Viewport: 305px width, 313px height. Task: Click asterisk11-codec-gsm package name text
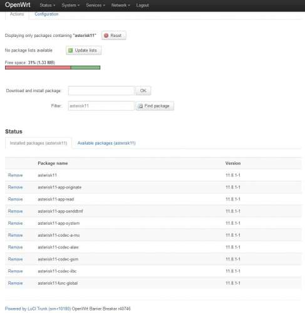point(58,259)
